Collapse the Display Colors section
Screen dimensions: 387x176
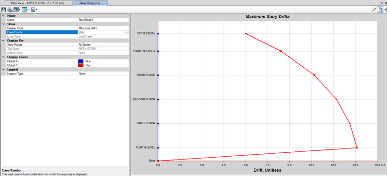click(x=3, y=57)
